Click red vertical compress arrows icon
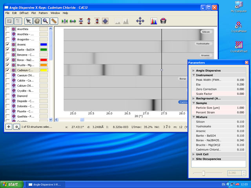The width and height of the screenshot is (251, 188). point(81,21)
